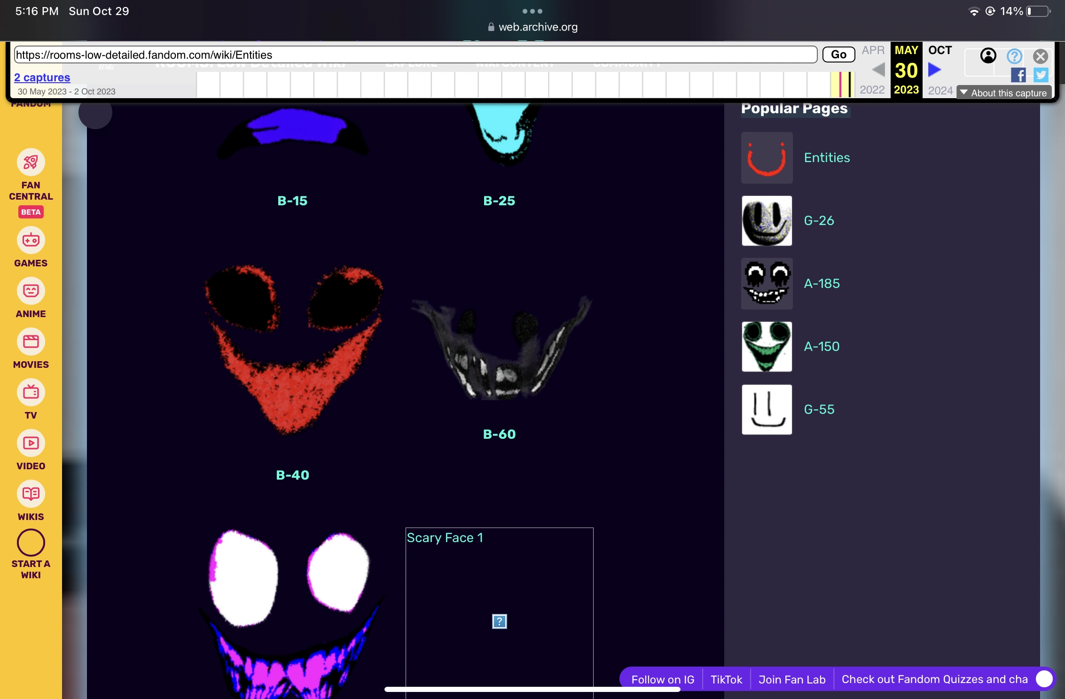Share capture on Facebook icon

[x=1018, y=75]
